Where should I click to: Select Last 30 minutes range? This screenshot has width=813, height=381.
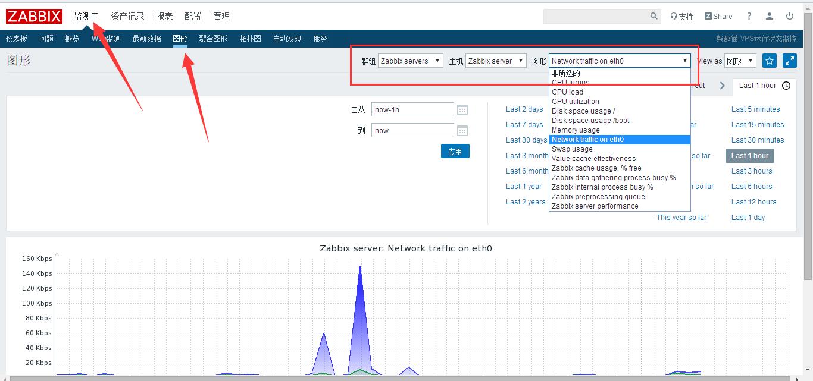point(758,140)
